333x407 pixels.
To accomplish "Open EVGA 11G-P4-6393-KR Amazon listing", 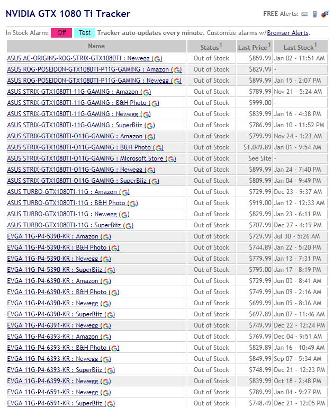I will click(52, 337).
